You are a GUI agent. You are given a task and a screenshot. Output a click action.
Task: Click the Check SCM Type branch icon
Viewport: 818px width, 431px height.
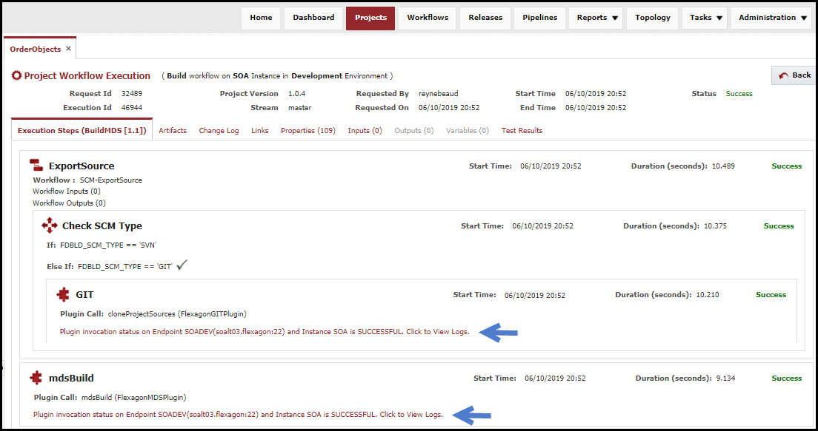[x=50, y=225]
